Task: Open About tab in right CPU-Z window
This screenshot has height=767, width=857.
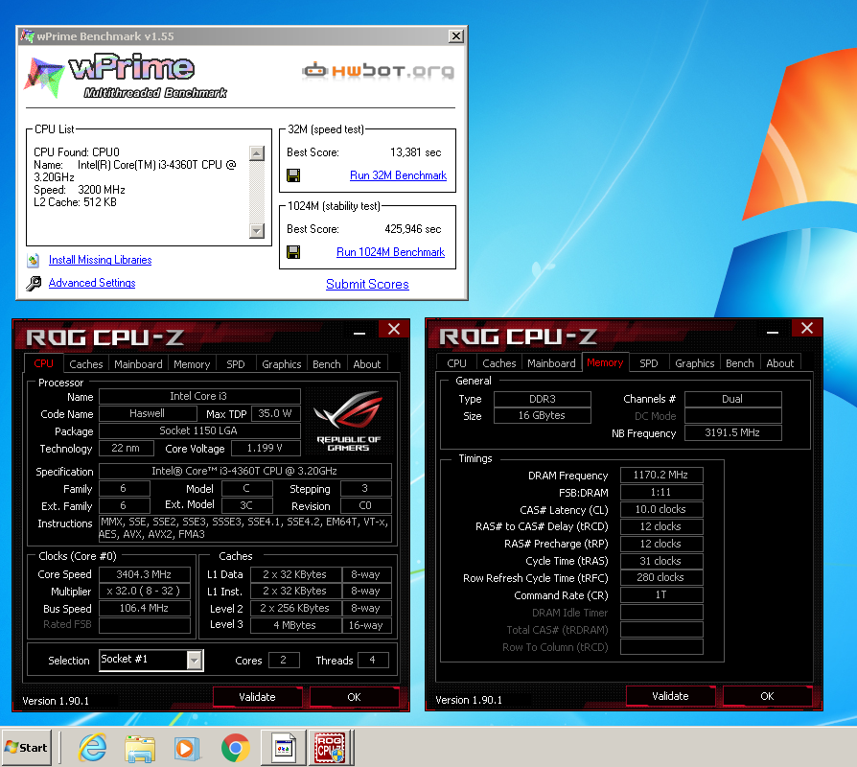Action: click(x=780, y=363)
